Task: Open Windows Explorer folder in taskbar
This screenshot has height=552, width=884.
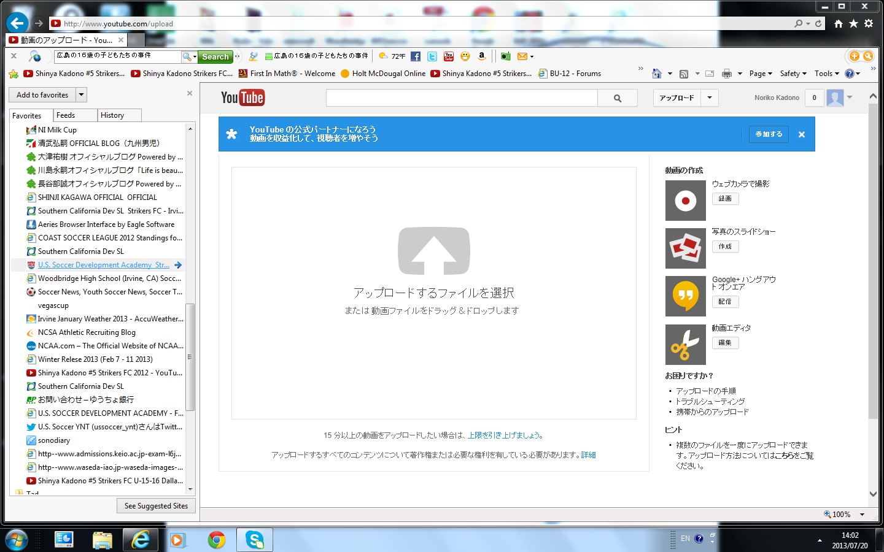Action: pyautogui.click(x=103, y=540)
